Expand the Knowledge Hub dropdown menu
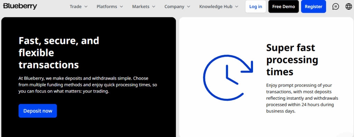 coord(218,7)
